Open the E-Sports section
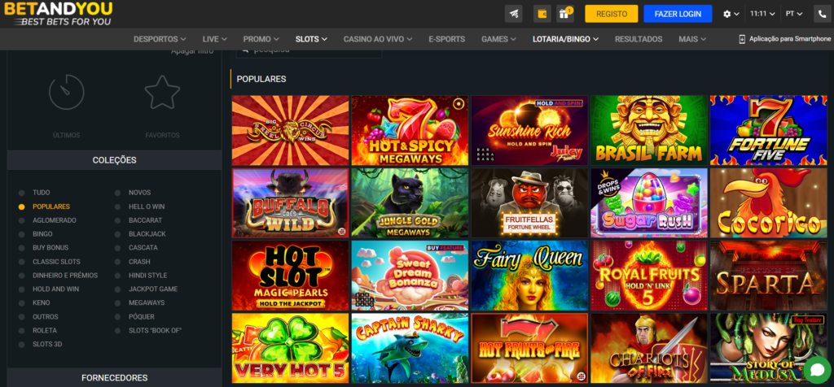The width and height of the screenshot is (834, 387). click(447, 39)
